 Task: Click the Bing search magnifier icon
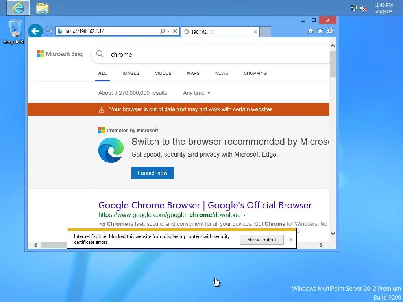[x=100, y=54]
